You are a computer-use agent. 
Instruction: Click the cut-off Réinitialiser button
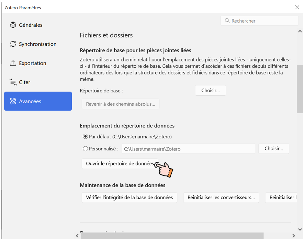(281, 197)
